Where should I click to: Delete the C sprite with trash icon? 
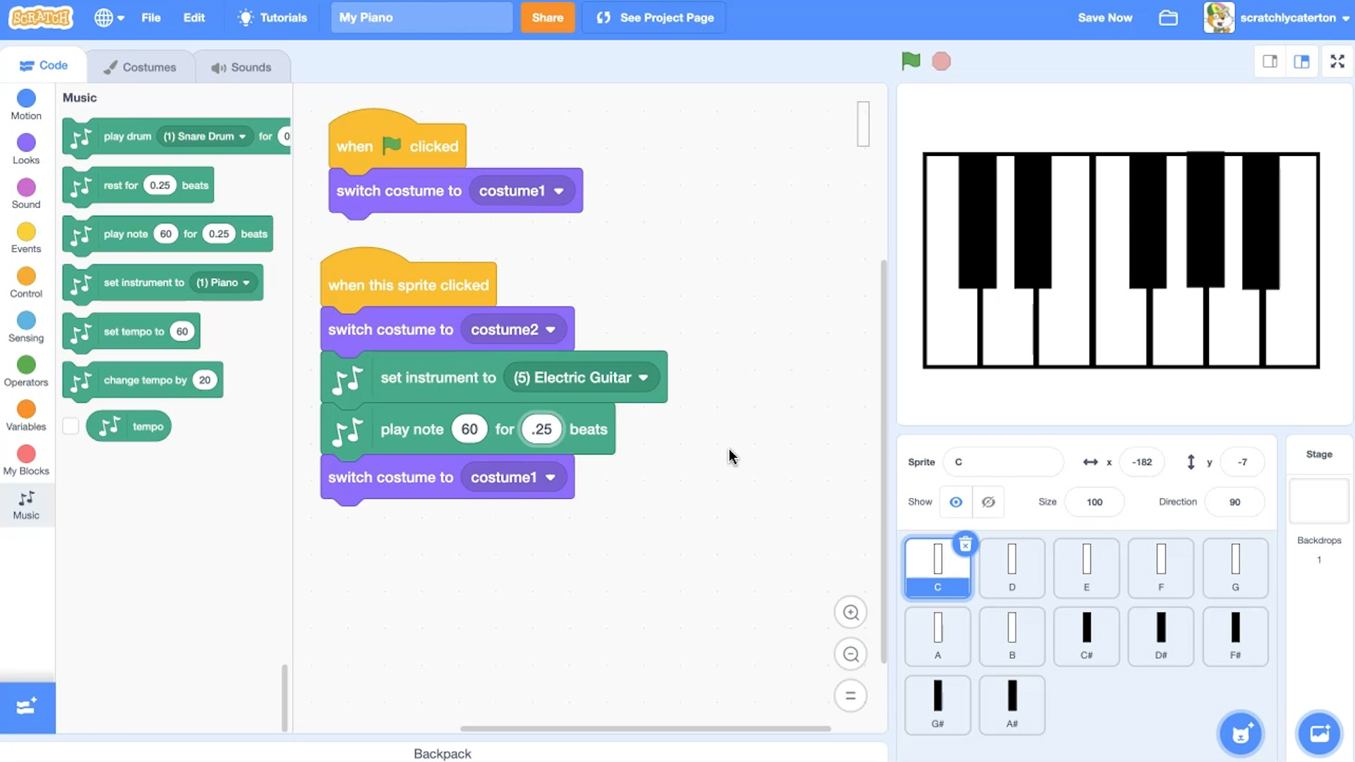tap(965, 544)
